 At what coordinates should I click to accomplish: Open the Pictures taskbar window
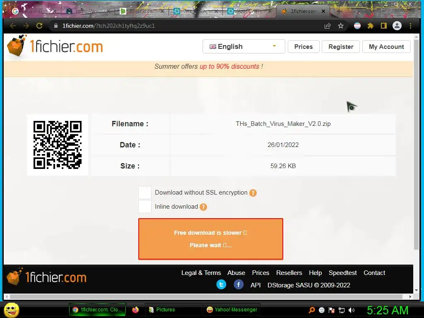pyautogui.click(x=173, y=310)
